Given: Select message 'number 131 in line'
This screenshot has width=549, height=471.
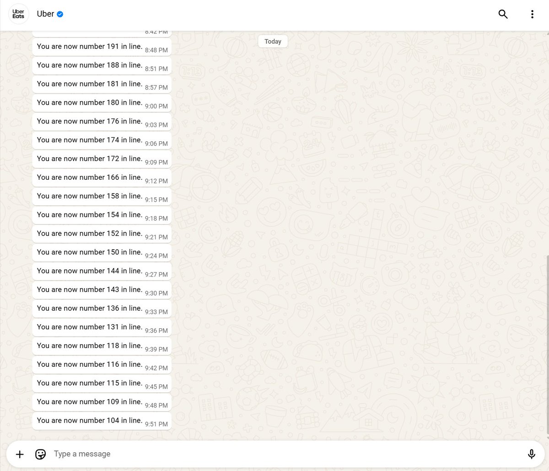Looking at the screenshot, I should (102, 329).
